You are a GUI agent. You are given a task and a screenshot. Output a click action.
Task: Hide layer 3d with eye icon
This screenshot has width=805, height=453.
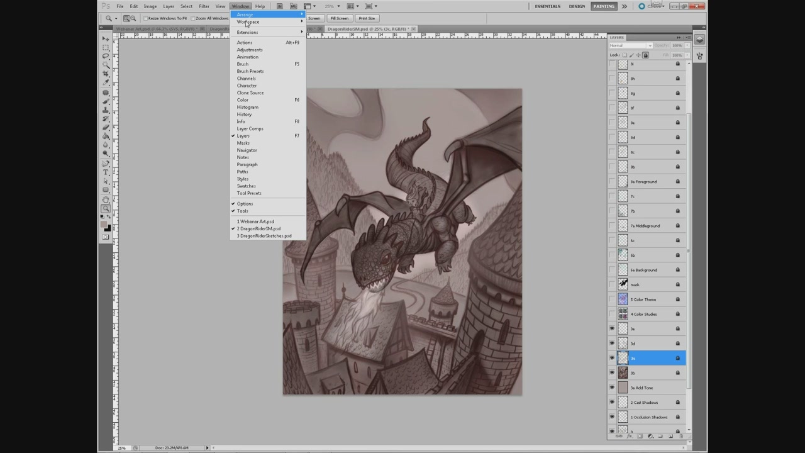point(612,343)
